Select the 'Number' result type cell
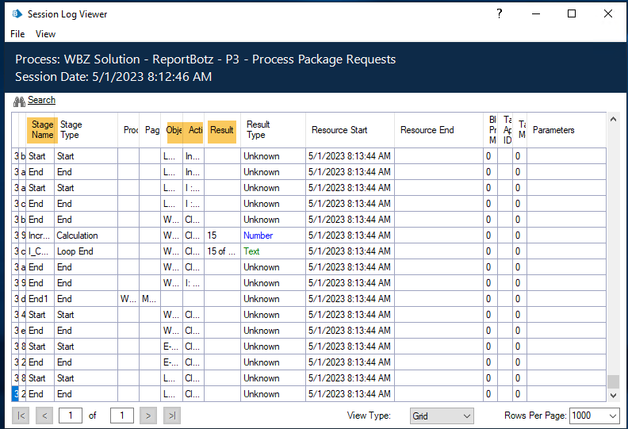The height and width of the screenshot is (429, 628). tap(273, 236)
